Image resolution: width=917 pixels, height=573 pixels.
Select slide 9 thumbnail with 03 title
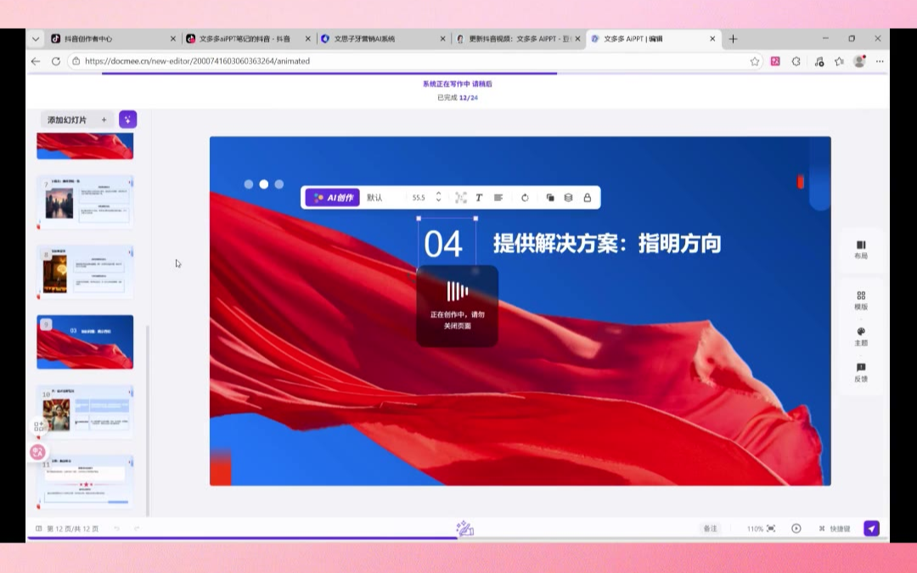(86, 342)
